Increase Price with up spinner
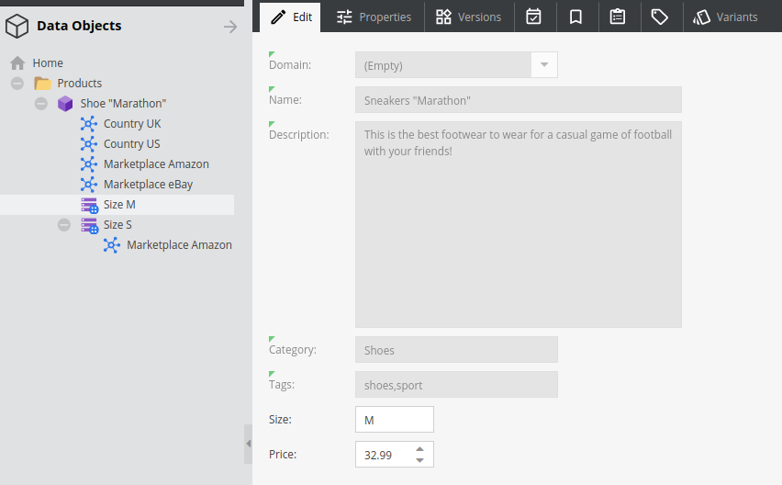The image size is (782, 485). (x=420, y=449)
